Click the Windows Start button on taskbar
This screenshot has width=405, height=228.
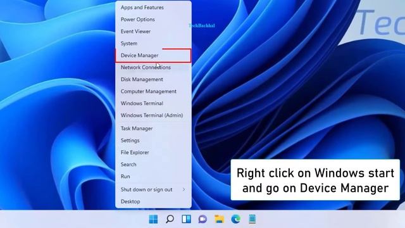coord(153,219)
